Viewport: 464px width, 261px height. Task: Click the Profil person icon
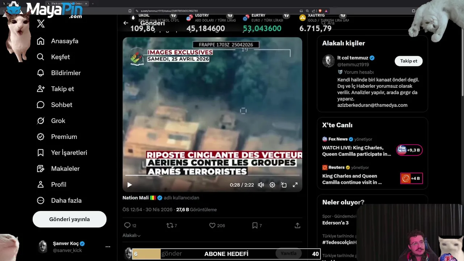pos(41,185)
